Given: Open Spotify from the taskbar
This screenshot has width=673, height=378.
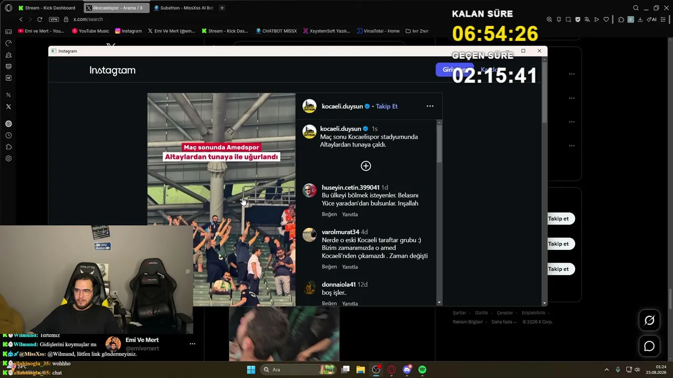Looking at the screenshot, I should (x=422, y=370).
